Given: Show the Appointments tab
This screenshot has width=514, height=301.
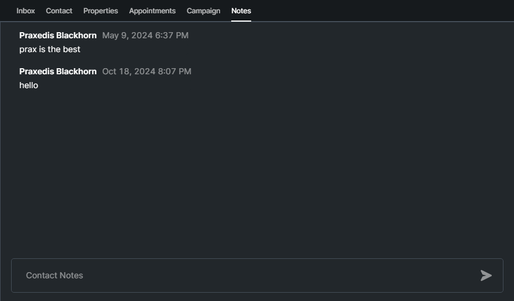Looking at the screenshot, I should 152,11.
